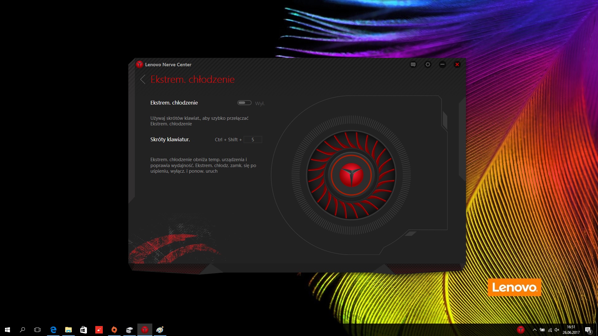Click the shortcut key field showing 5

coord(253,140)
